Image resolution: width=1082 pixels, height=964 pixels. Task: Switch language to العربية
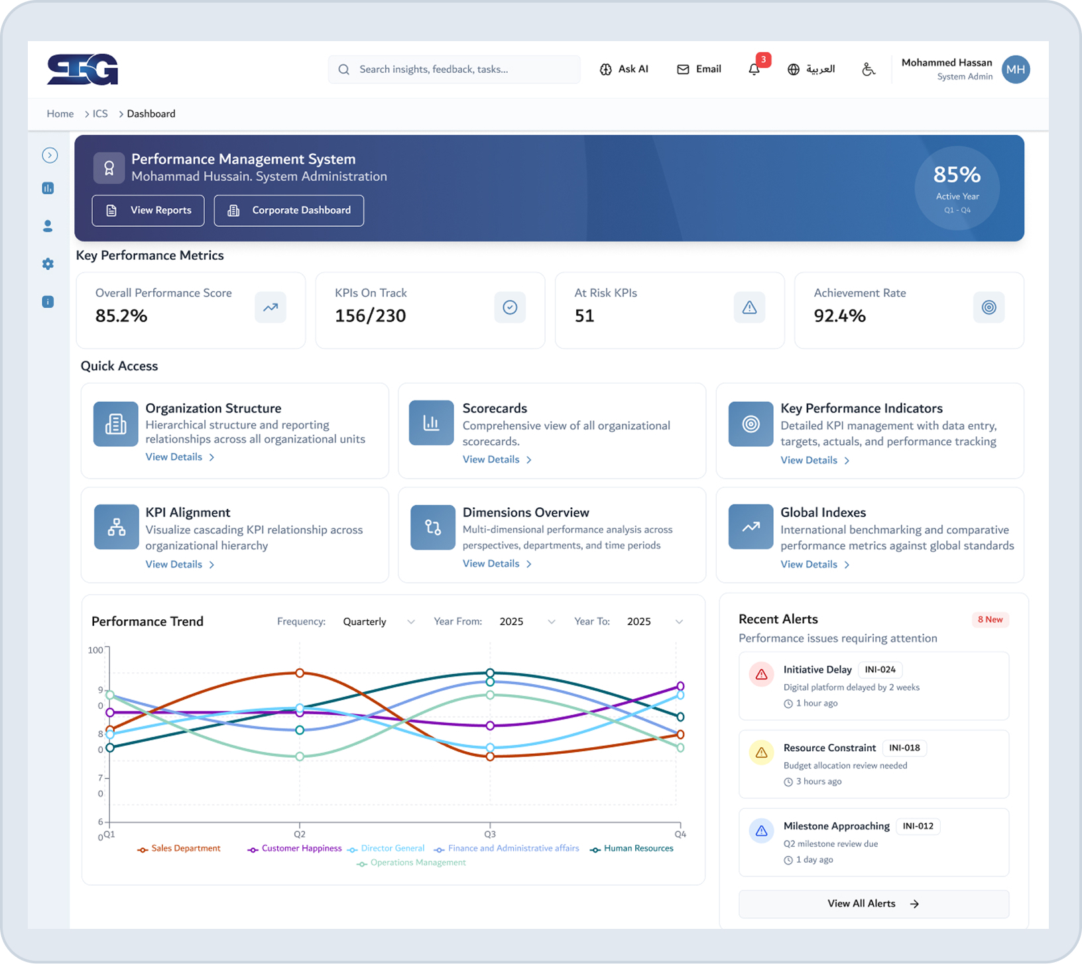pyautogui.click(x=811, y=69)
